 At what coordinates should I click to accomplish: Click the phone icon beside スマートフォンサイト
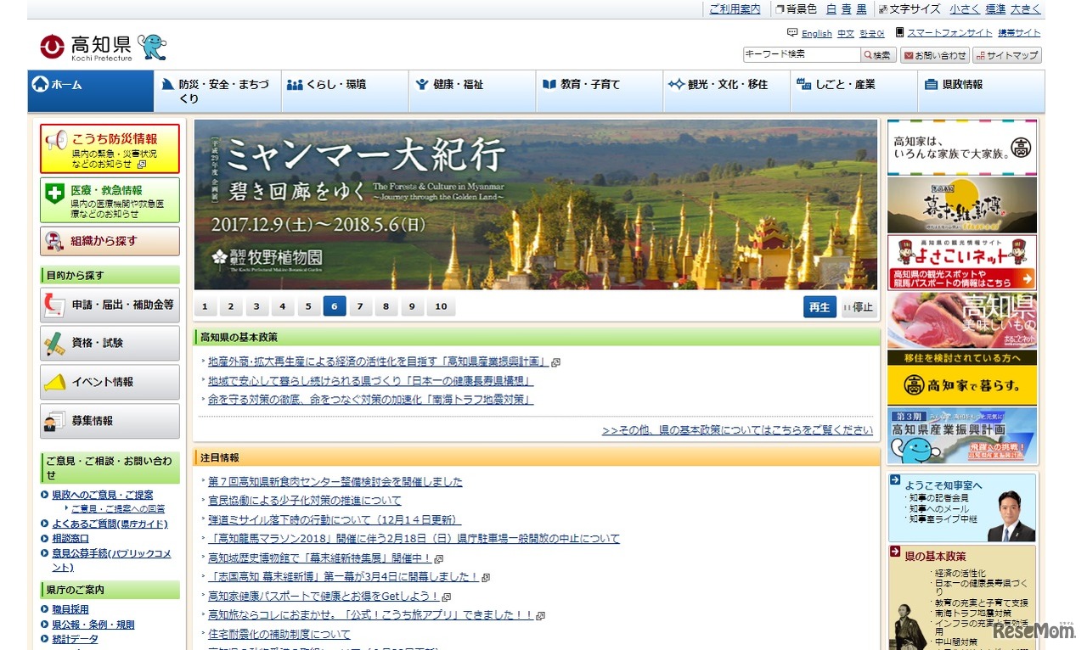pos(900,33)
